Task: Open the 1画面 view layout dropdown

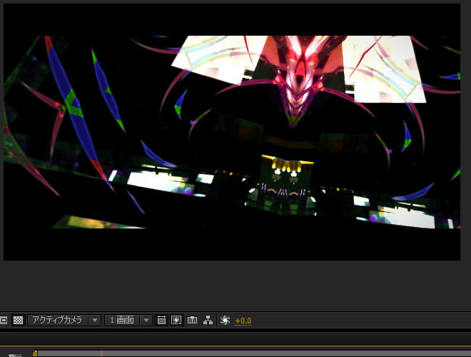Action: 128,321
